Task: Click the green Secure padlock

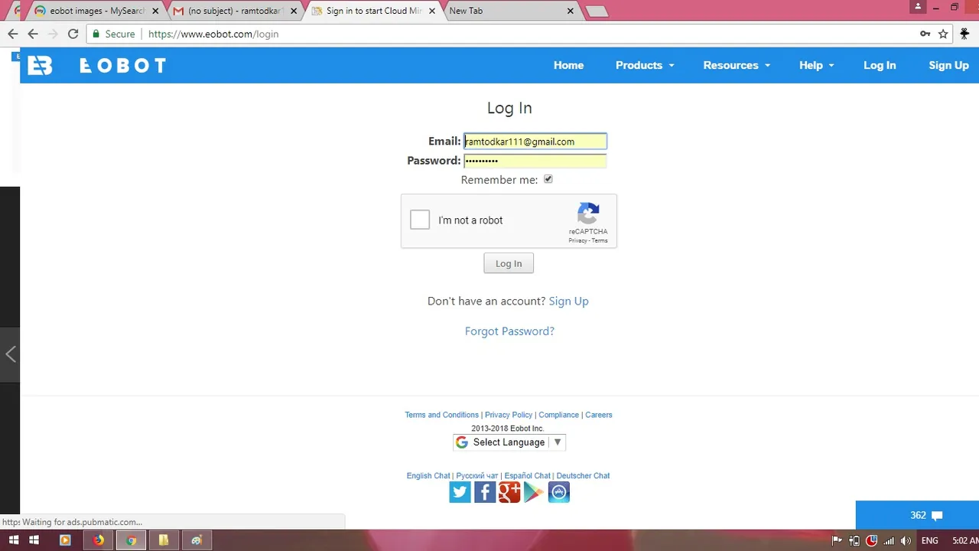Action: coord(96,34)
